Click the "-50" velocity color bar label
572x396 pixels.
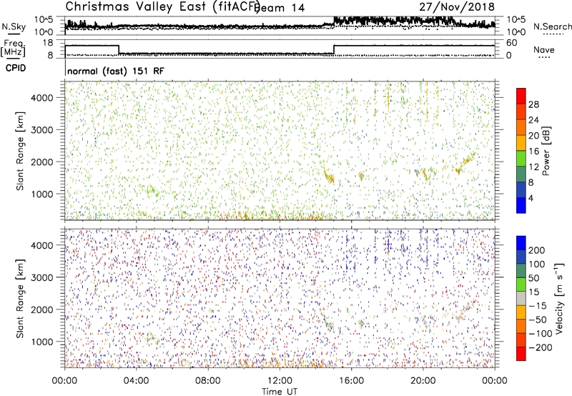pyautogui.click(x=538, y=320)
